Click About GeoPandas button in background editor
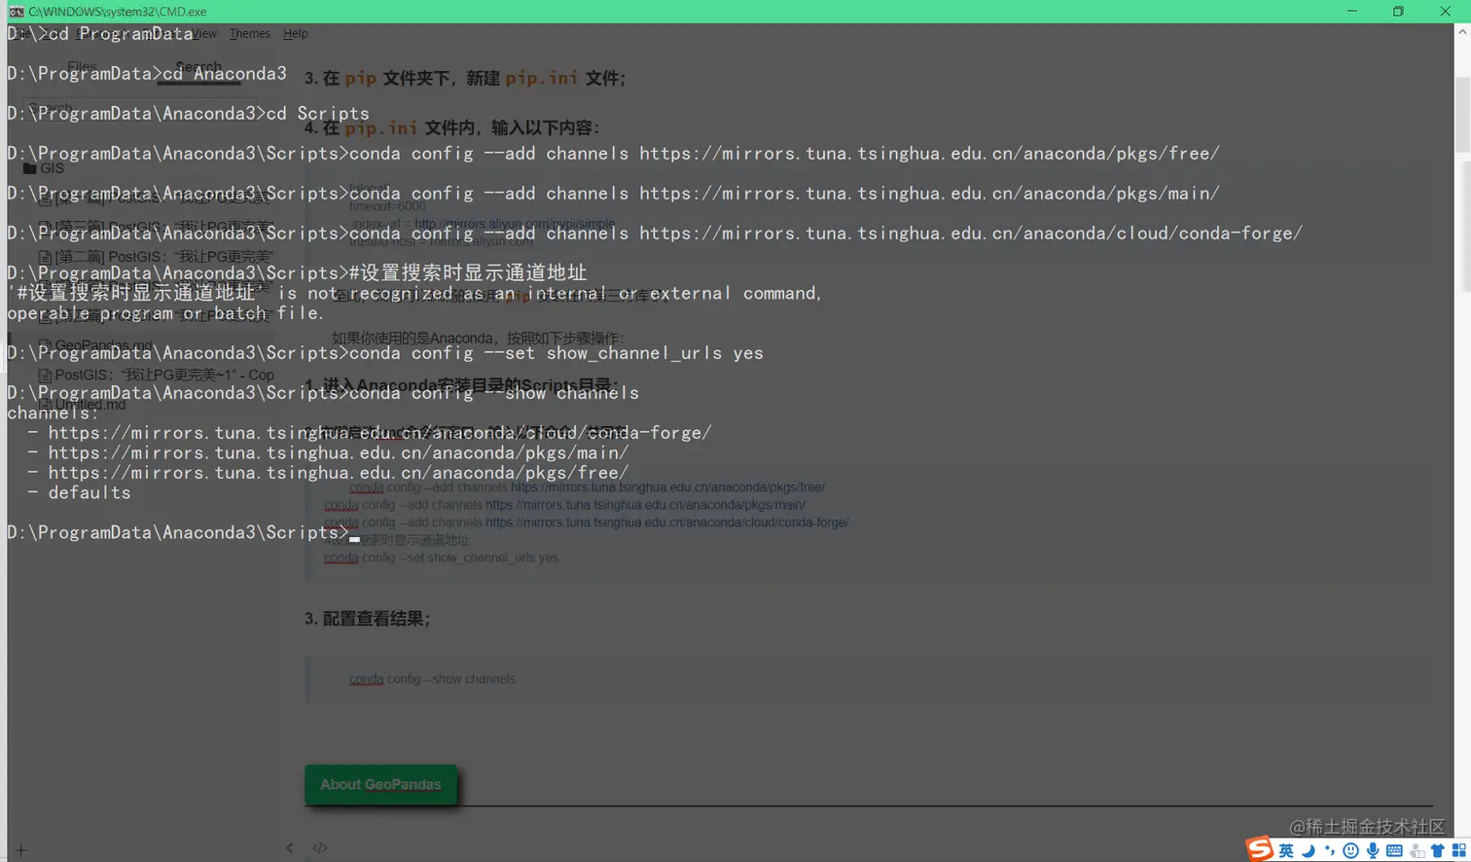The image size is (1471, 862). (380, 784)
